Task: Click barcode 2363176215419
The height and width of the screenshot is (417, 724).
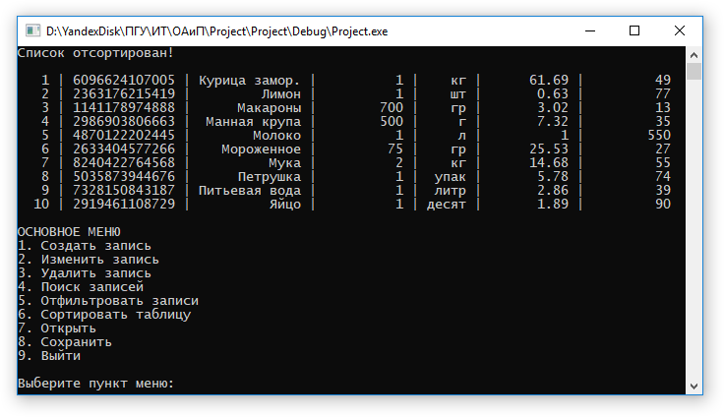Action: point(124,93)
